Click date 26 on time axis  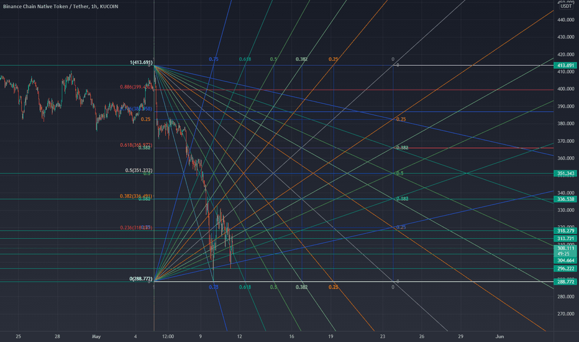coord(422,336)
